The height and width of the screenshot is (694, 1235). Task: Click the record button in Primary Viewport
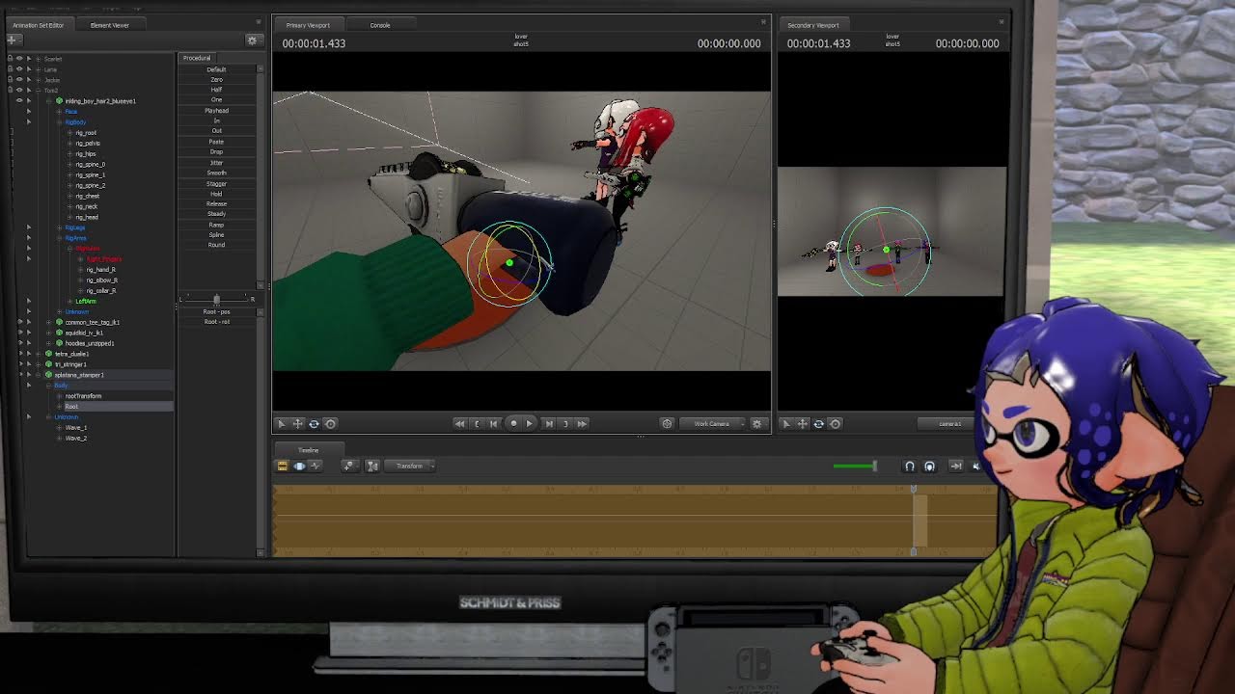point(513,423)
